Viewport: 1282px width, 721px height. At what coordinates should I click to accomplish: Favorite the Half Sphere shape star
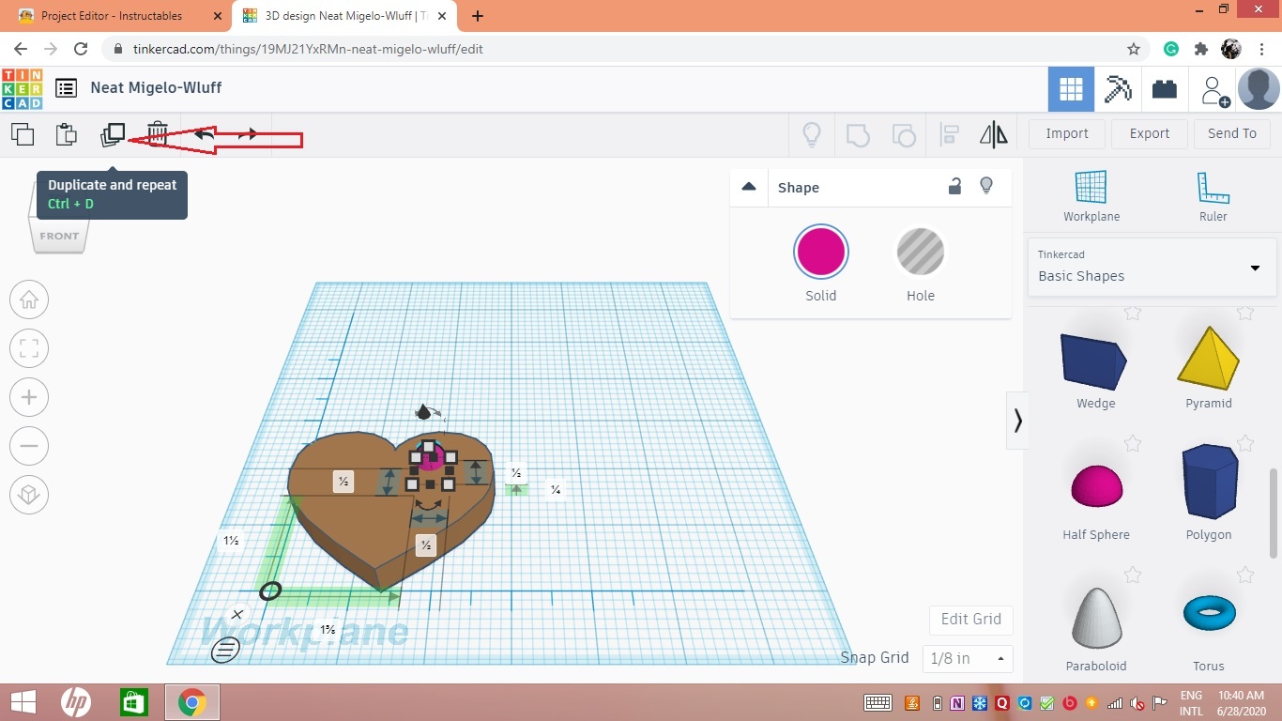tap(1133, 442)
